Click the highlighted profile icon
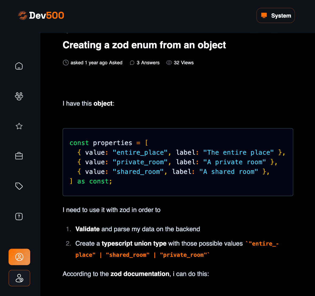The image size is (315, 296). click(x=19, y=257)
